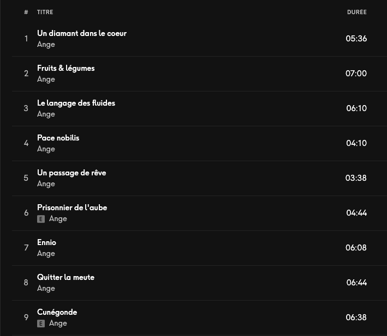Click the 07:00 duration of Fruits & légumes
This screenshot has height=336, width=387.
(x=356, y=74)
